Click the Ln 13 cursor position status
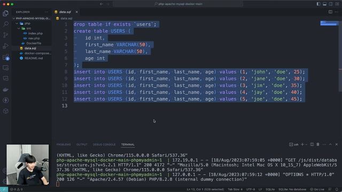Image resolution: width=342 pixels, height=192 pixels. pyautogui.click(x=205, y=189)
